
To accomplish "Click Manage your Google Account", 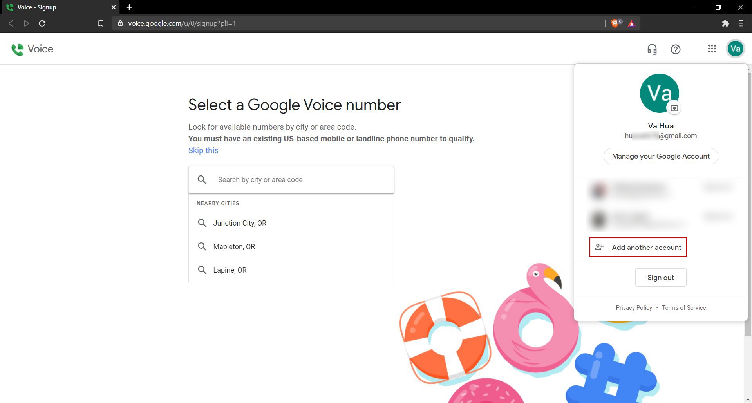I will (x=661, y=156).
